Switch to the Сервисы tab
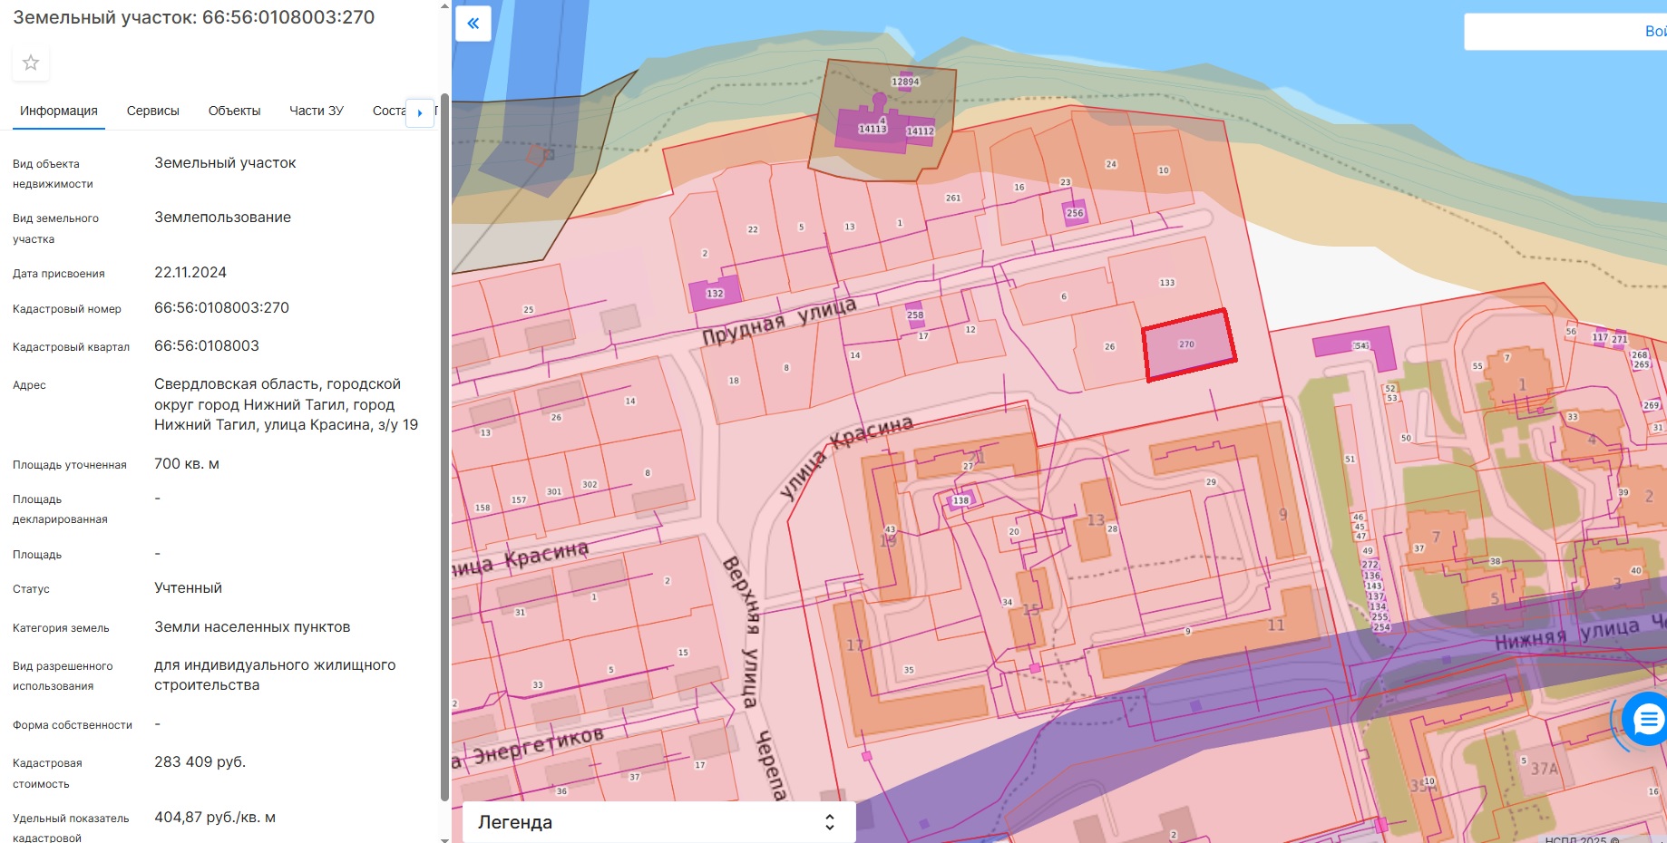This screenshot has height=843, width=1667. (x=152, y=111)
